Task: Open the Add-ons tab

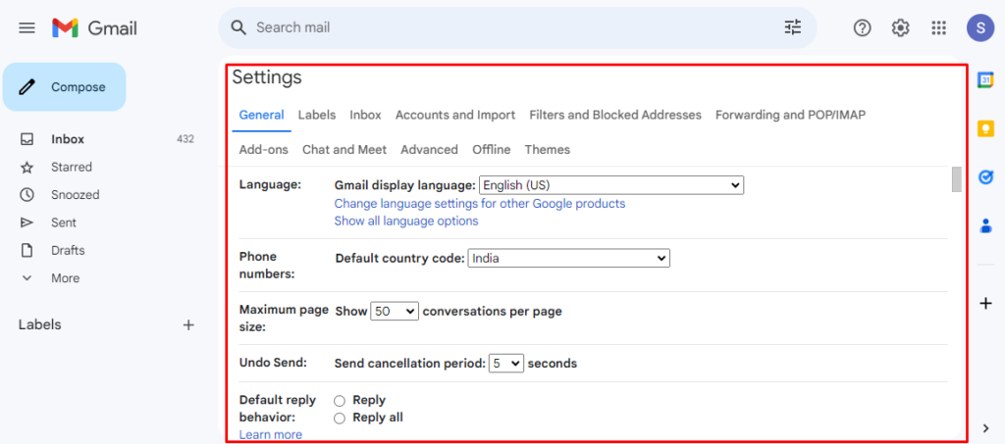Action: coord(263,150)
